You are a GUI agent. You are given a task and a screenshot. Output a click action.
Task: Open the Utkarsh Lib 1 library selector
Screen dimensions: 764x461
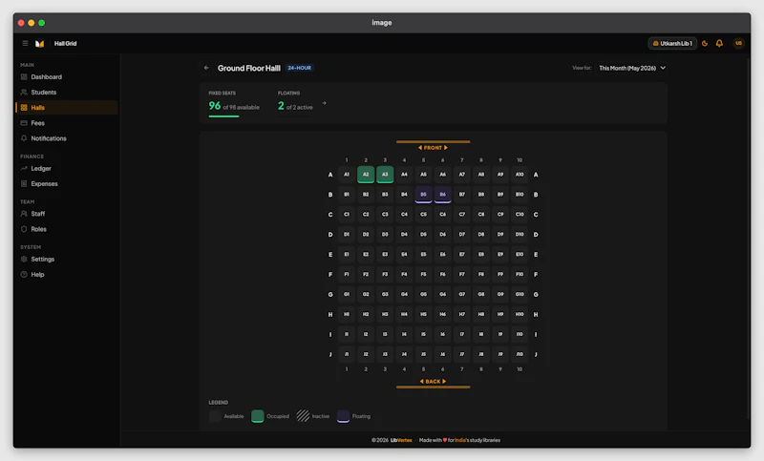click(x=672, y=43)
